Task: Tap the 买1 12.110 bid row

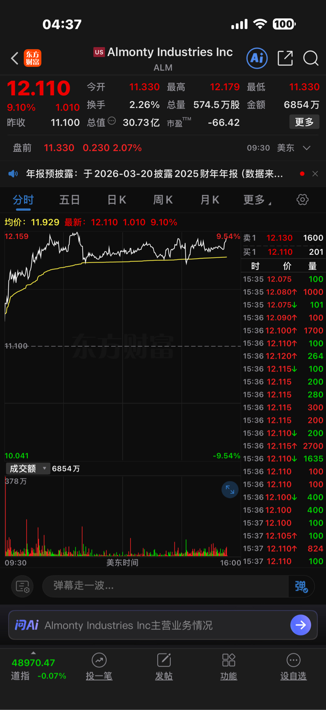Action: (x=283, y=252)
